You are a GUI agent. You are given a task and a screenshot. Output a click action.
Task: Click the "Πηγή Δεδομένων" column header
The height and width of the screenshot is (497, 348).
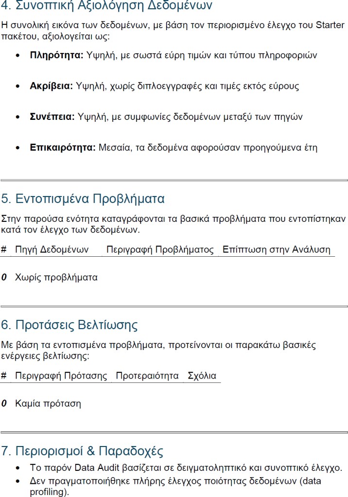point(52,250)
